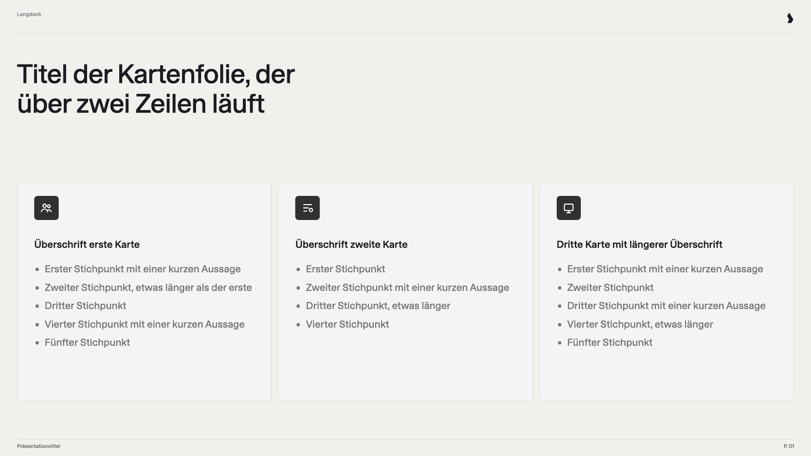Click 'Zweiter Stichpunkt' in the third card
The width and height of the screenshot is (811, 456).
pyautogui.click(x=610, y=287)
